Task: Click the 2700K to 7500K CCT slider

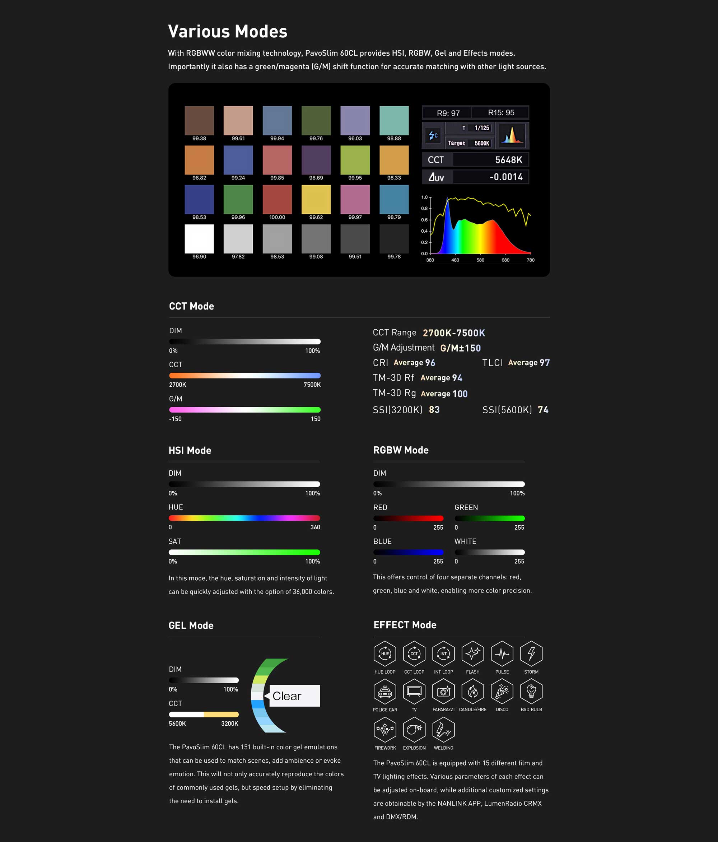Action: (x=244, y=376)
